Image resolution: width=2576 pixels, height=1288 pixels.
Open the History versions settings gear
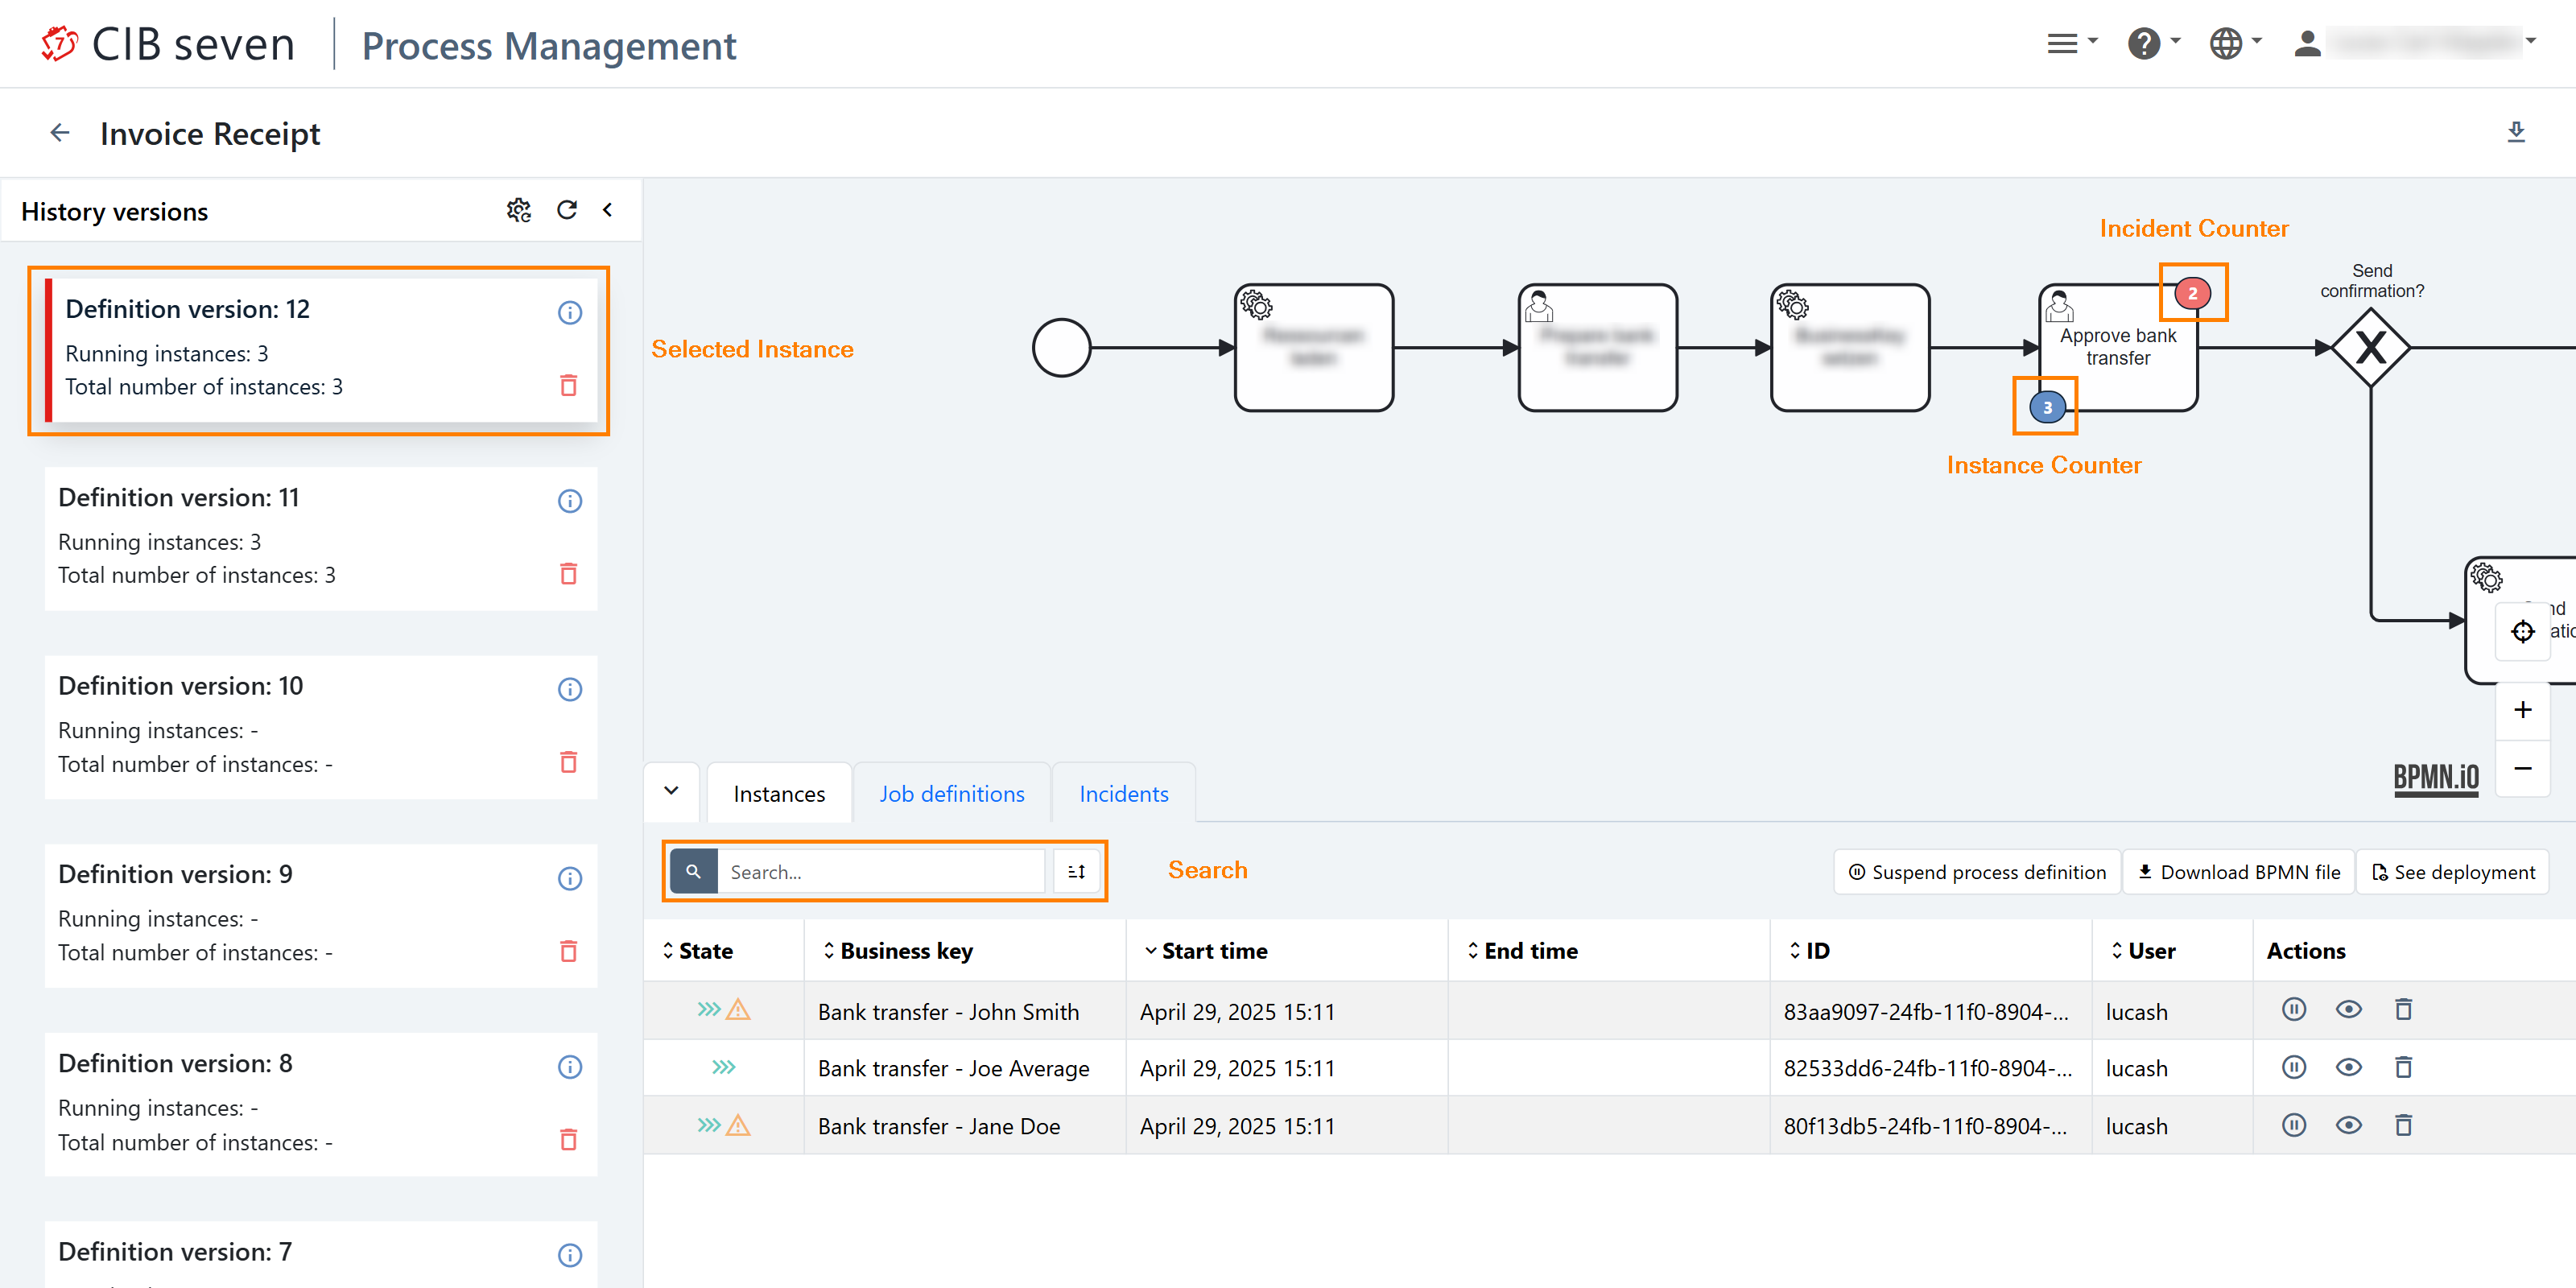pos(518,210)
